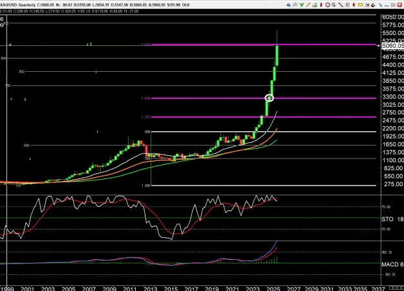Click the 4125.00 price axis label

393,73
